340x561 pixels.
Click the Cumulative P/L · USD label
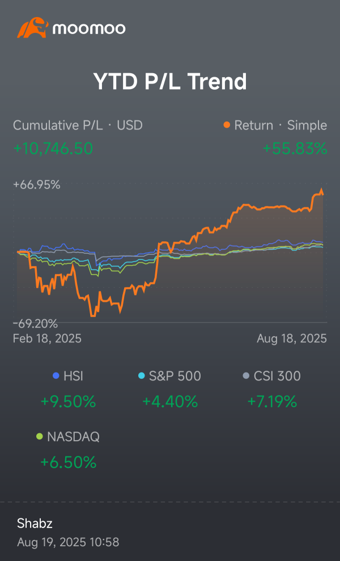[78, 125]
